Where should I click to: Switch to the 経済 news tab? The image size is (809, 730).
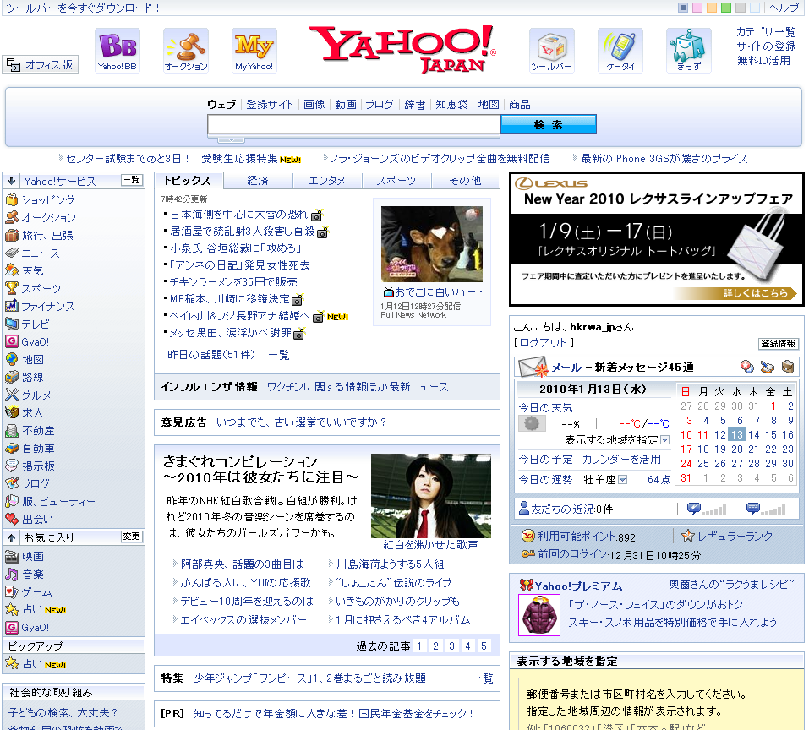point(258,181)
